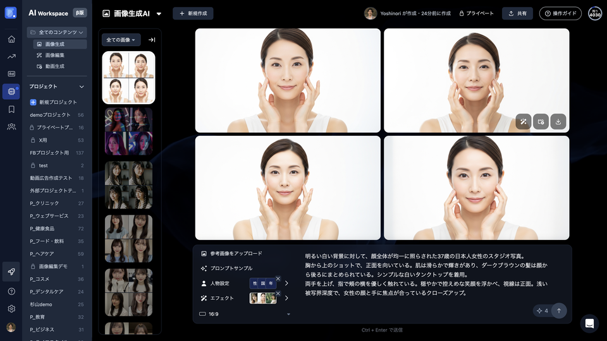This screenshot has height=341, width=607.
Task: Expand the エフェクト arrow
Action: coord(286,298)
